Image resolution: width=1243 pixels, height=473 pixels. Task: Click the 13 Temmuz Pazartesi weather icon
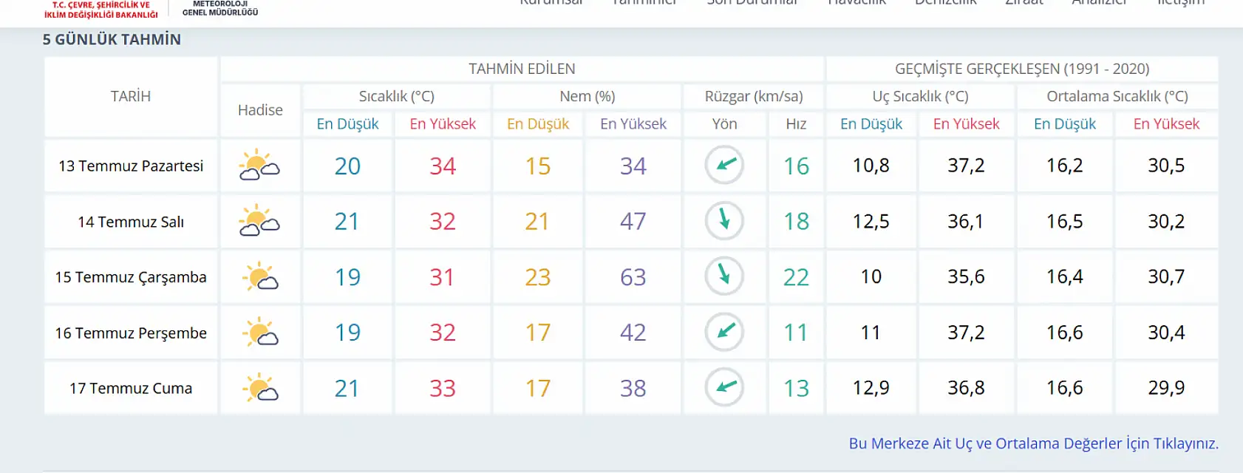click(259, 166)
